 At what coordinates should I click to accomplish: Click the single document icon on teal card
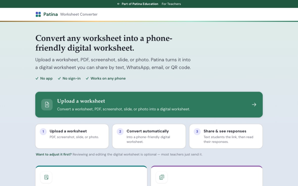[46, 177]
